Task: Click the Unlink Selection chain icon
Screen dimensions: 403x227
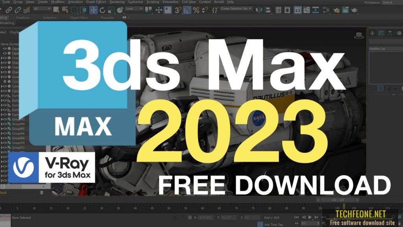Action: 18,10
